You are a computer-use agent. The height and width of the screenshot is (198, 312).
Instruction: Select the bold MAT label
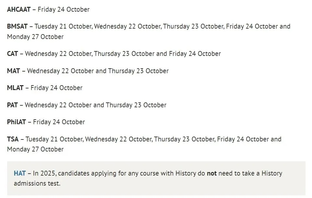[x=13, y=71]
